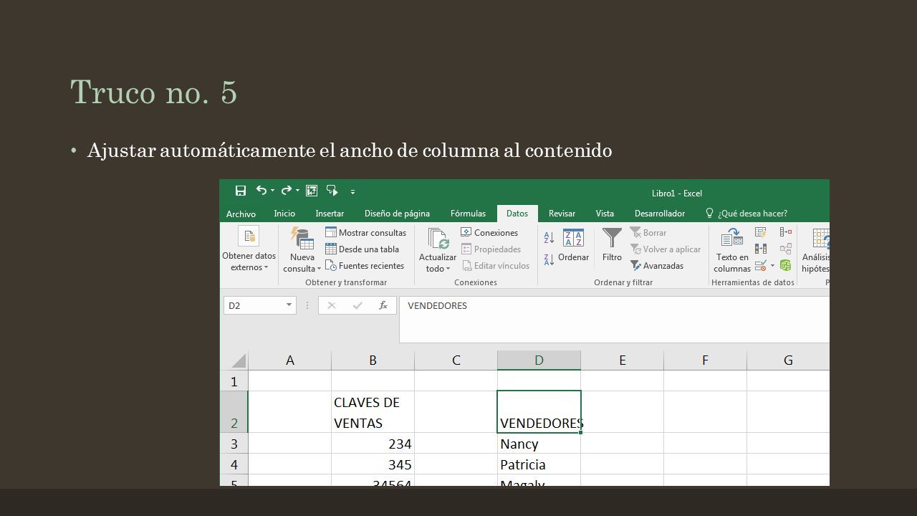Click the quick access icon left of touch mode
The width and height of the screenshot is (917, 516).
click(x=312, y=191)
